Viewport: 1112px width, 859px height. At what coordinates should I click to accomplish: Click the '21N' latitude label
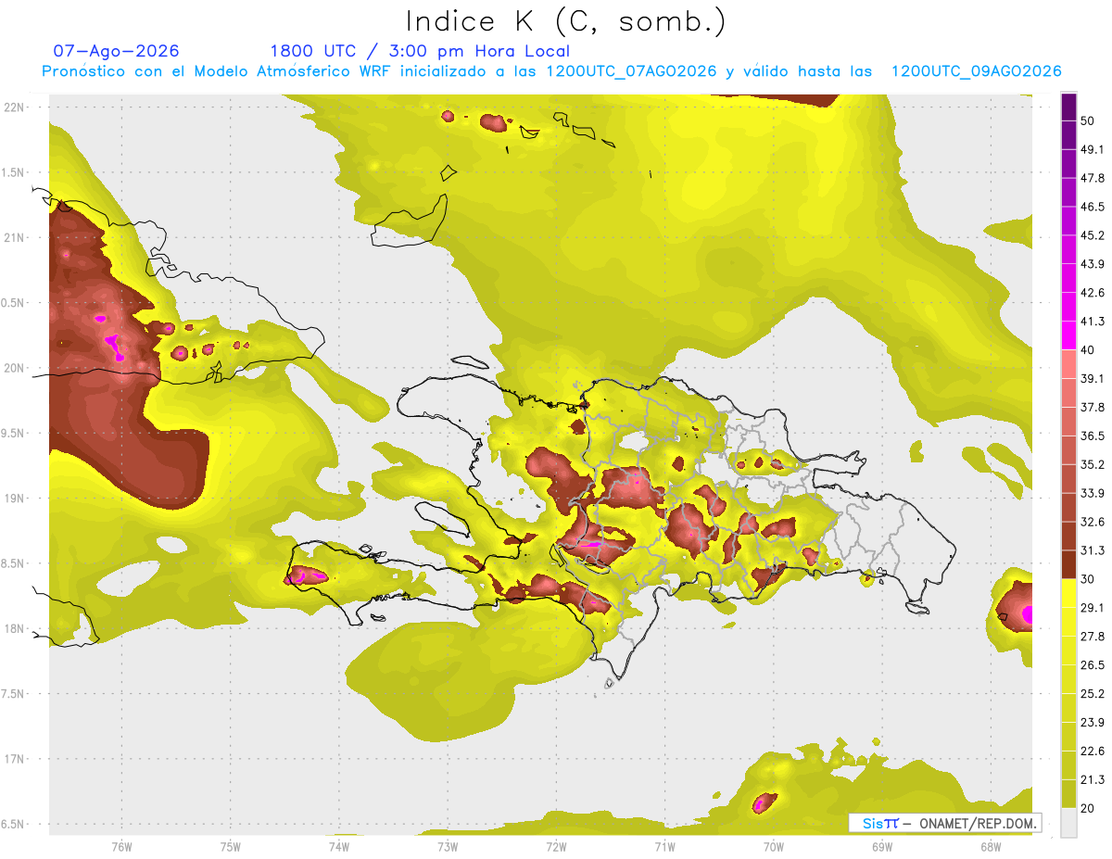pos(14,238)
